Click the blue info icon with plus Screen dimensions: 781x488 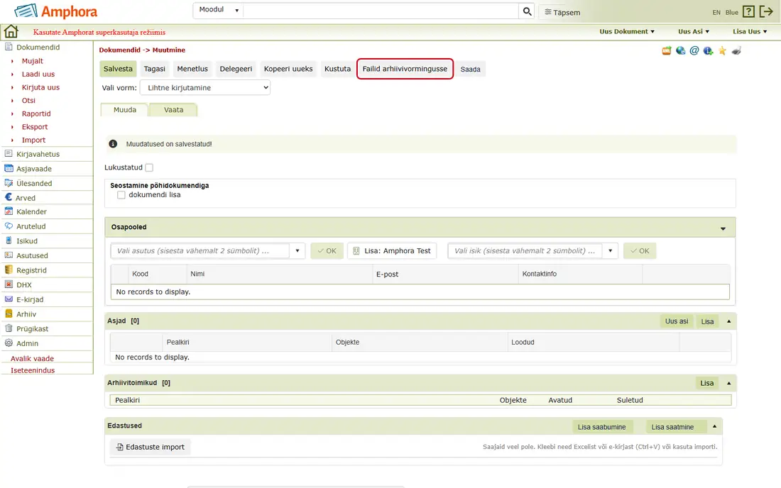point(709,50)
